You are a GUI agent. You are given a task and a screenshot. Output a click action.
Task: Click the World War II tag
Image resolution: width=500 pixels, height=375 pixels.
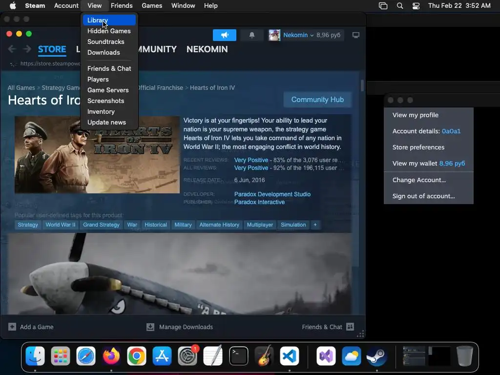point(60,225)
